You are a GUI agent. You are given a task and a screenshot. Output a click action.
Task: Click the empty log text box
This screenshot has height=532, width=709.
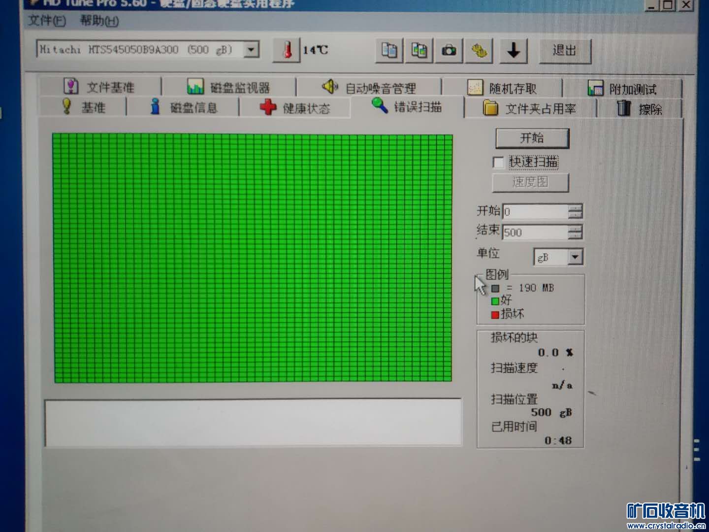(253, 423)
